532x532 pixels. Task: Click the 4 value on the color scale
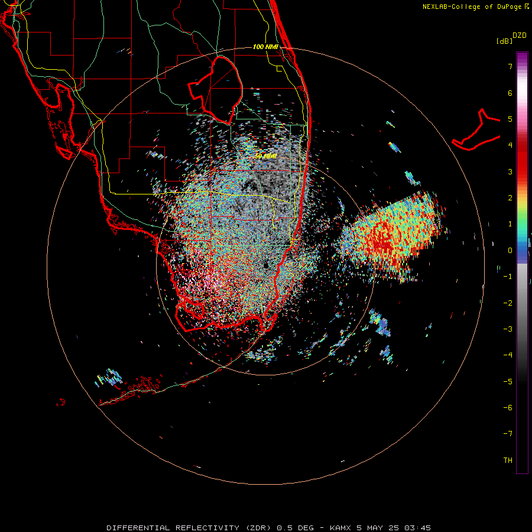(x=510, y=145)
